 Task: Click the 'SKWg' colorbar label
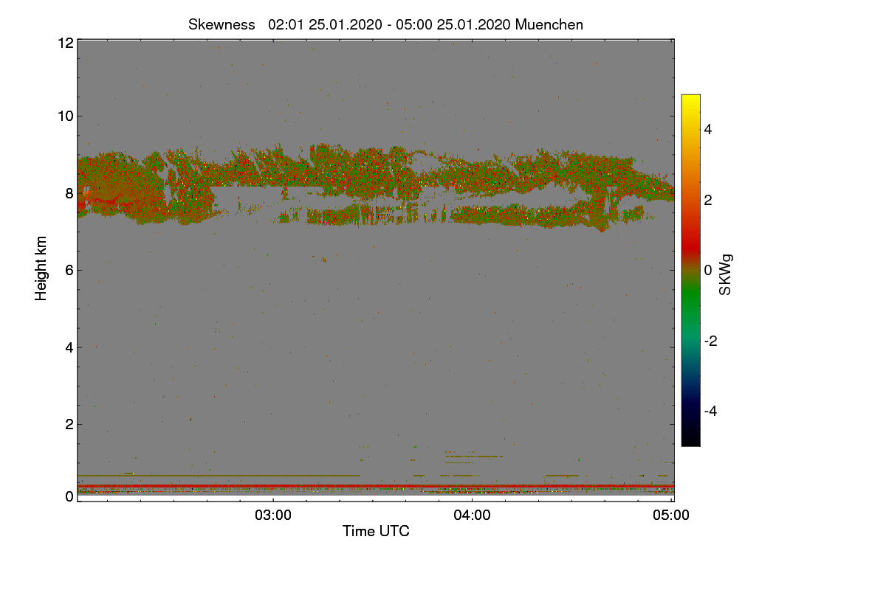(x=726, y=274)
